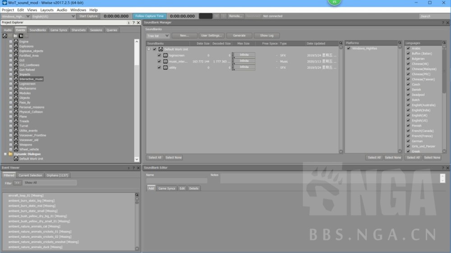Click the music_inter Max Size slider
451x253 pixels.
pyautogui.click(x=244, y=63)
